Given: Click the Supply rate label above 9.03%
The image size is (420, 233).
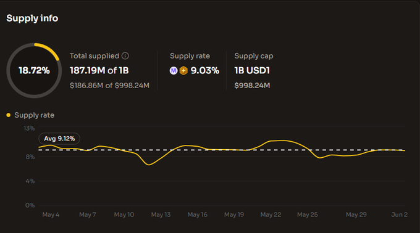Looking at the screenshot, I should (x=190, y=56).
